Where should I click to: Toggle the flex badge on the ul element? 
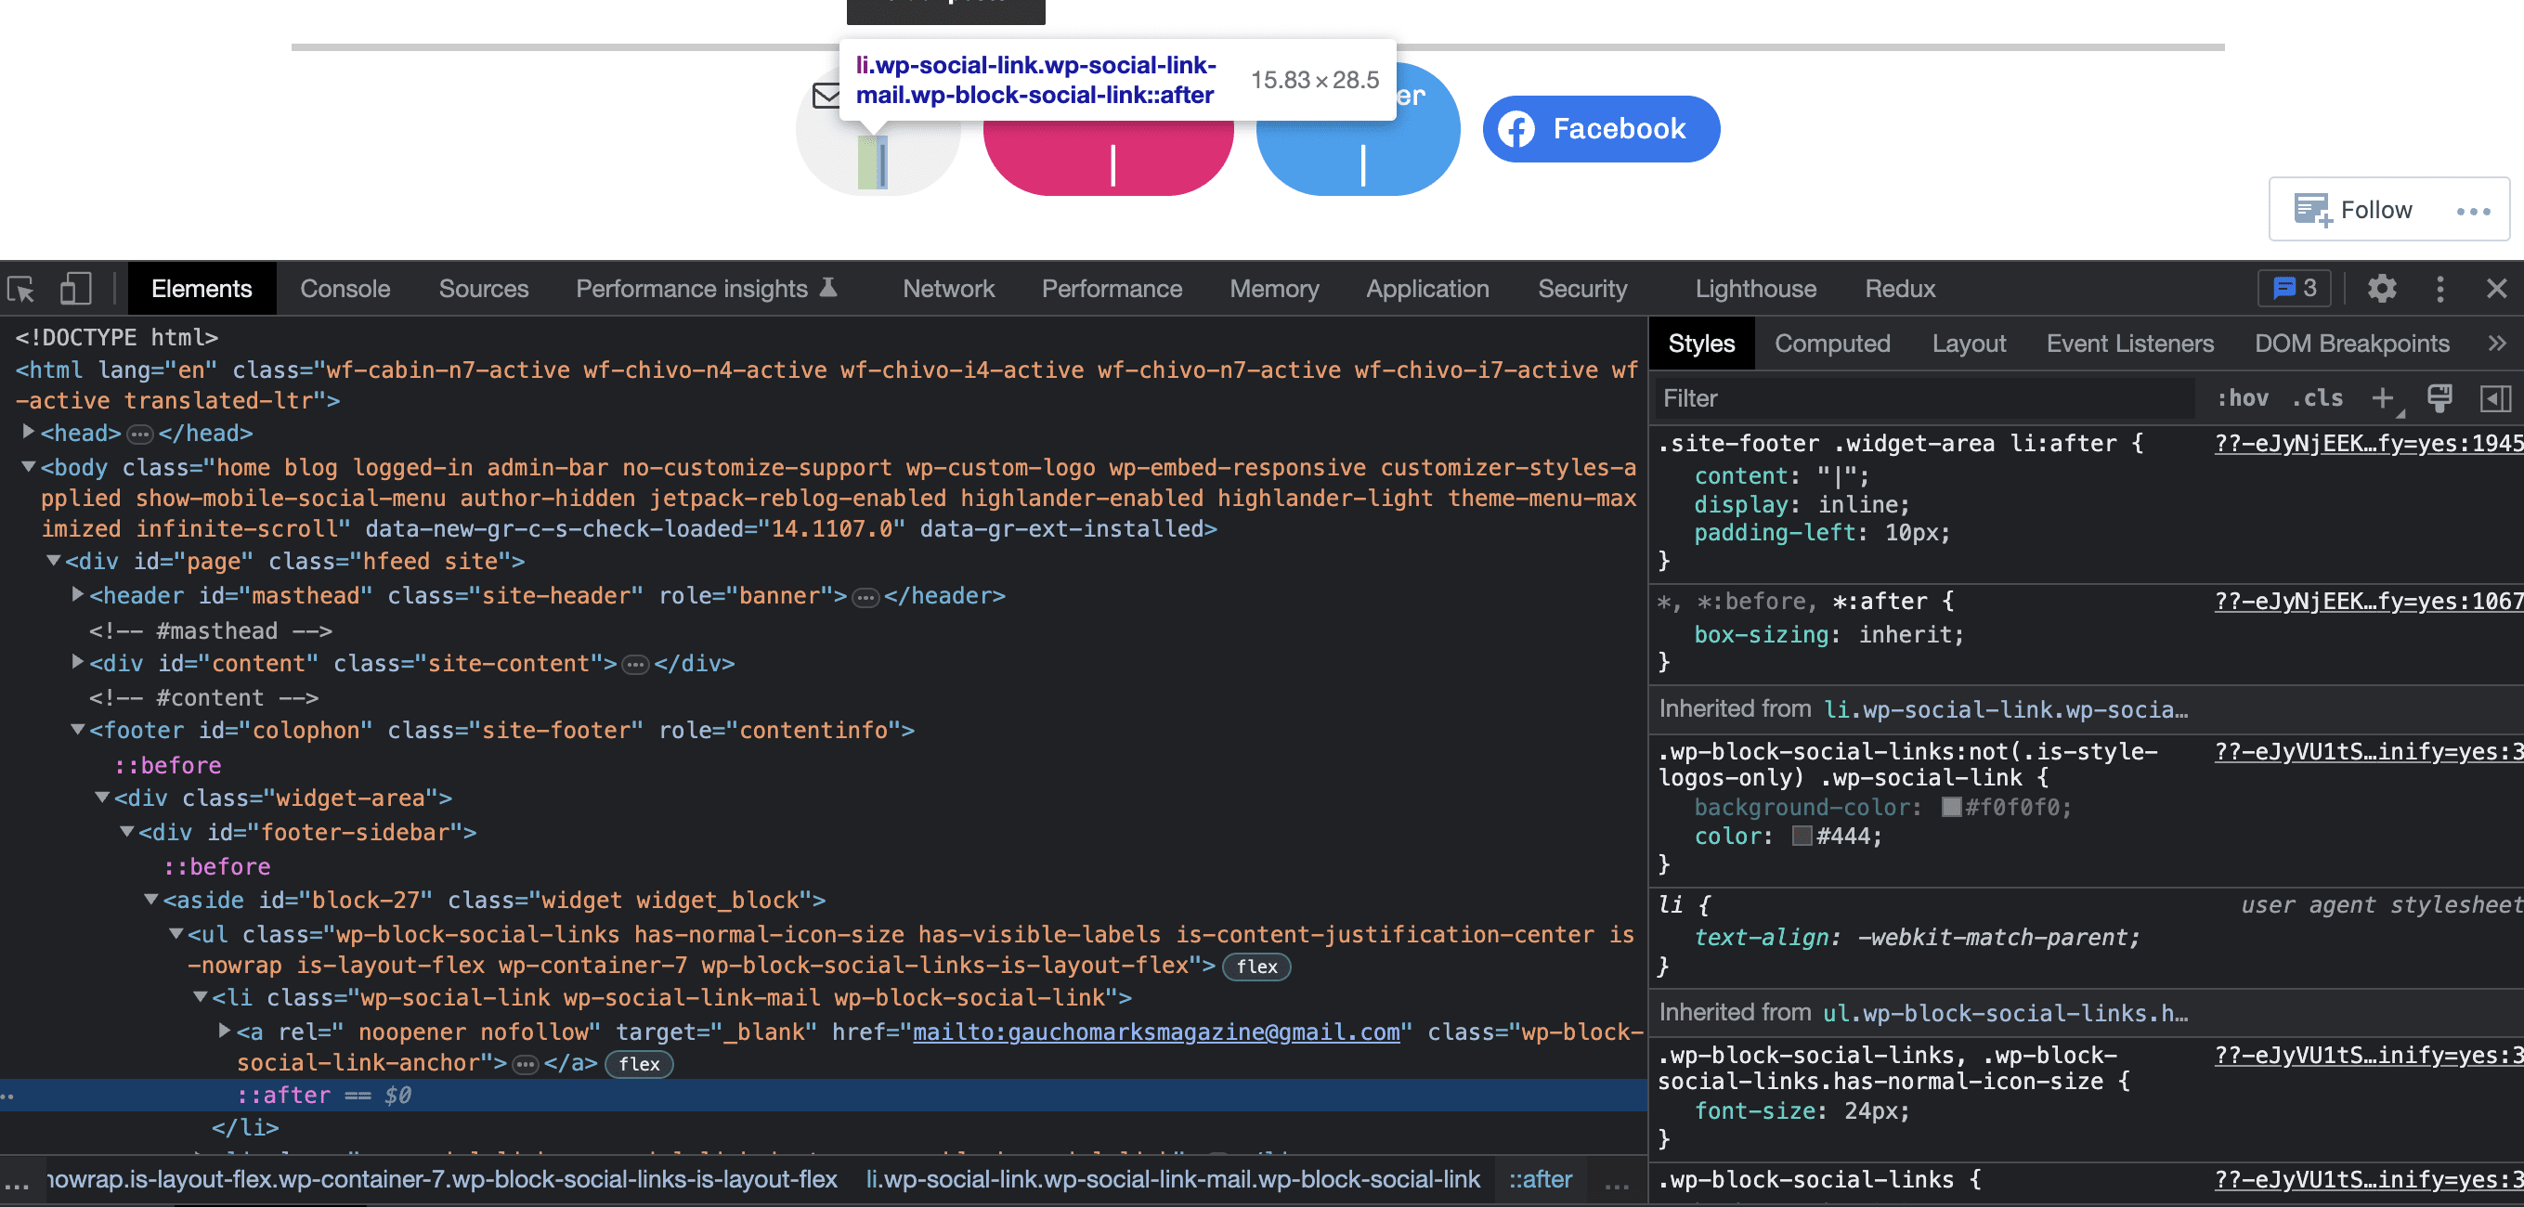[1256, 966]
